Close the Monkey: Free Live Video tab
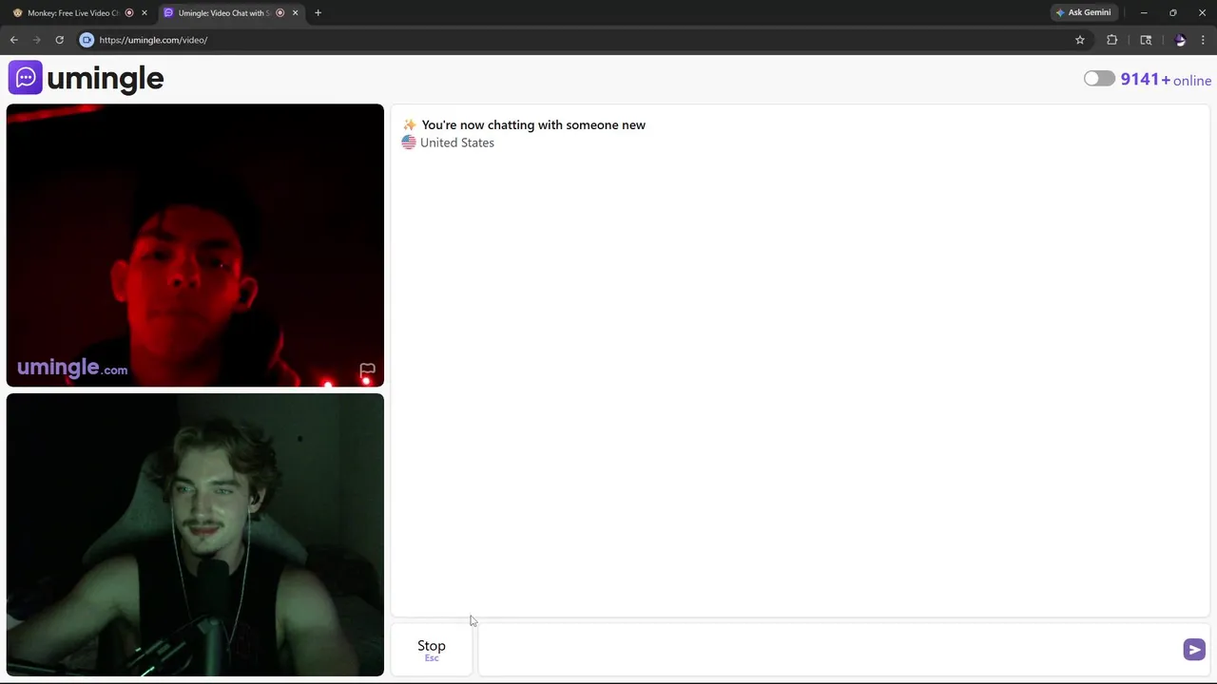The image size is (1217, 684). coord(145,13)
